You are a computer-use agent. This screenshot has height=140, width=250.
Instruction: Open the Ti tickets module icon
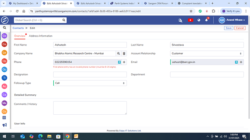click(x=4, y=78)
